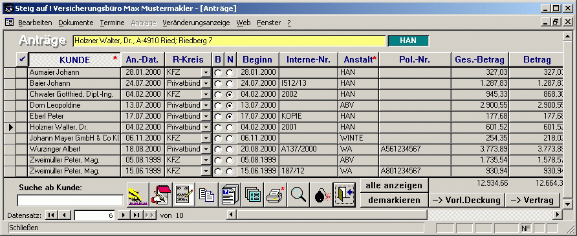577x236 pixels.
Task: Open R-Kreis dropdown for Wurzinger Albert
Action: [x=206, y=150]
